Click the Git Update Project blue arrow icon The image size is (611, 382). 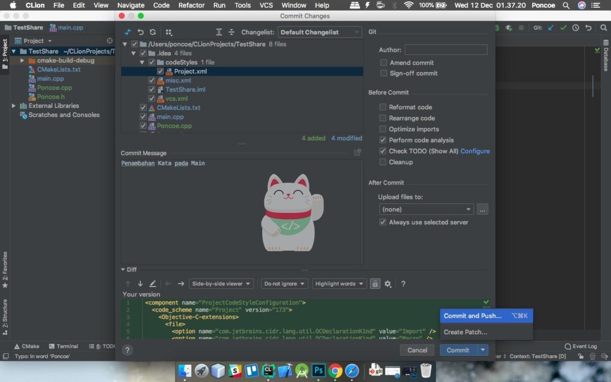tap(551, 27)
